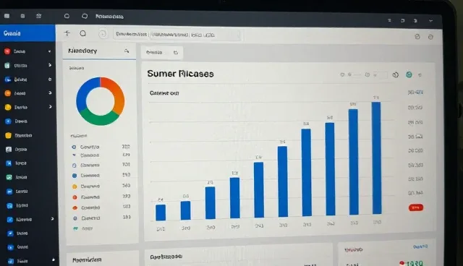The height and width of the screenshot is (266, 463).
Task: Click the 'Sumer Rlcases' chart heading
Action: (180, 74)
